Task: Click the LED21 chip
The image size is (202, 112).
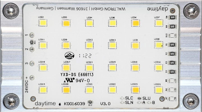Action: click(89, 90)
